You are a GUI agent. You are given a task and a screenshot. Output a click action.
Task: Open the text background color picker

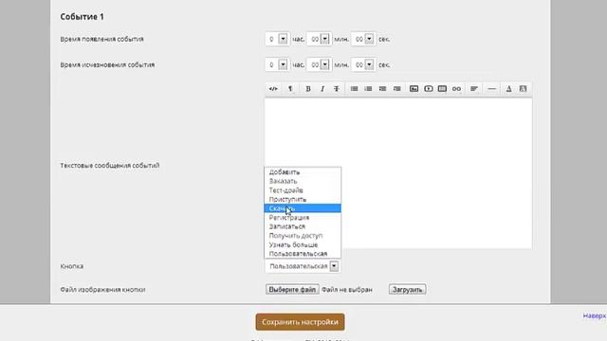523,89
